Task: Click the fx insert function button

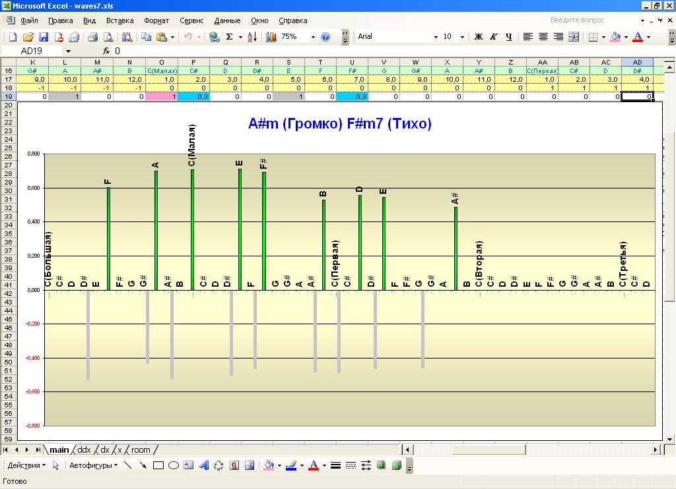Action: coord(106,51)
